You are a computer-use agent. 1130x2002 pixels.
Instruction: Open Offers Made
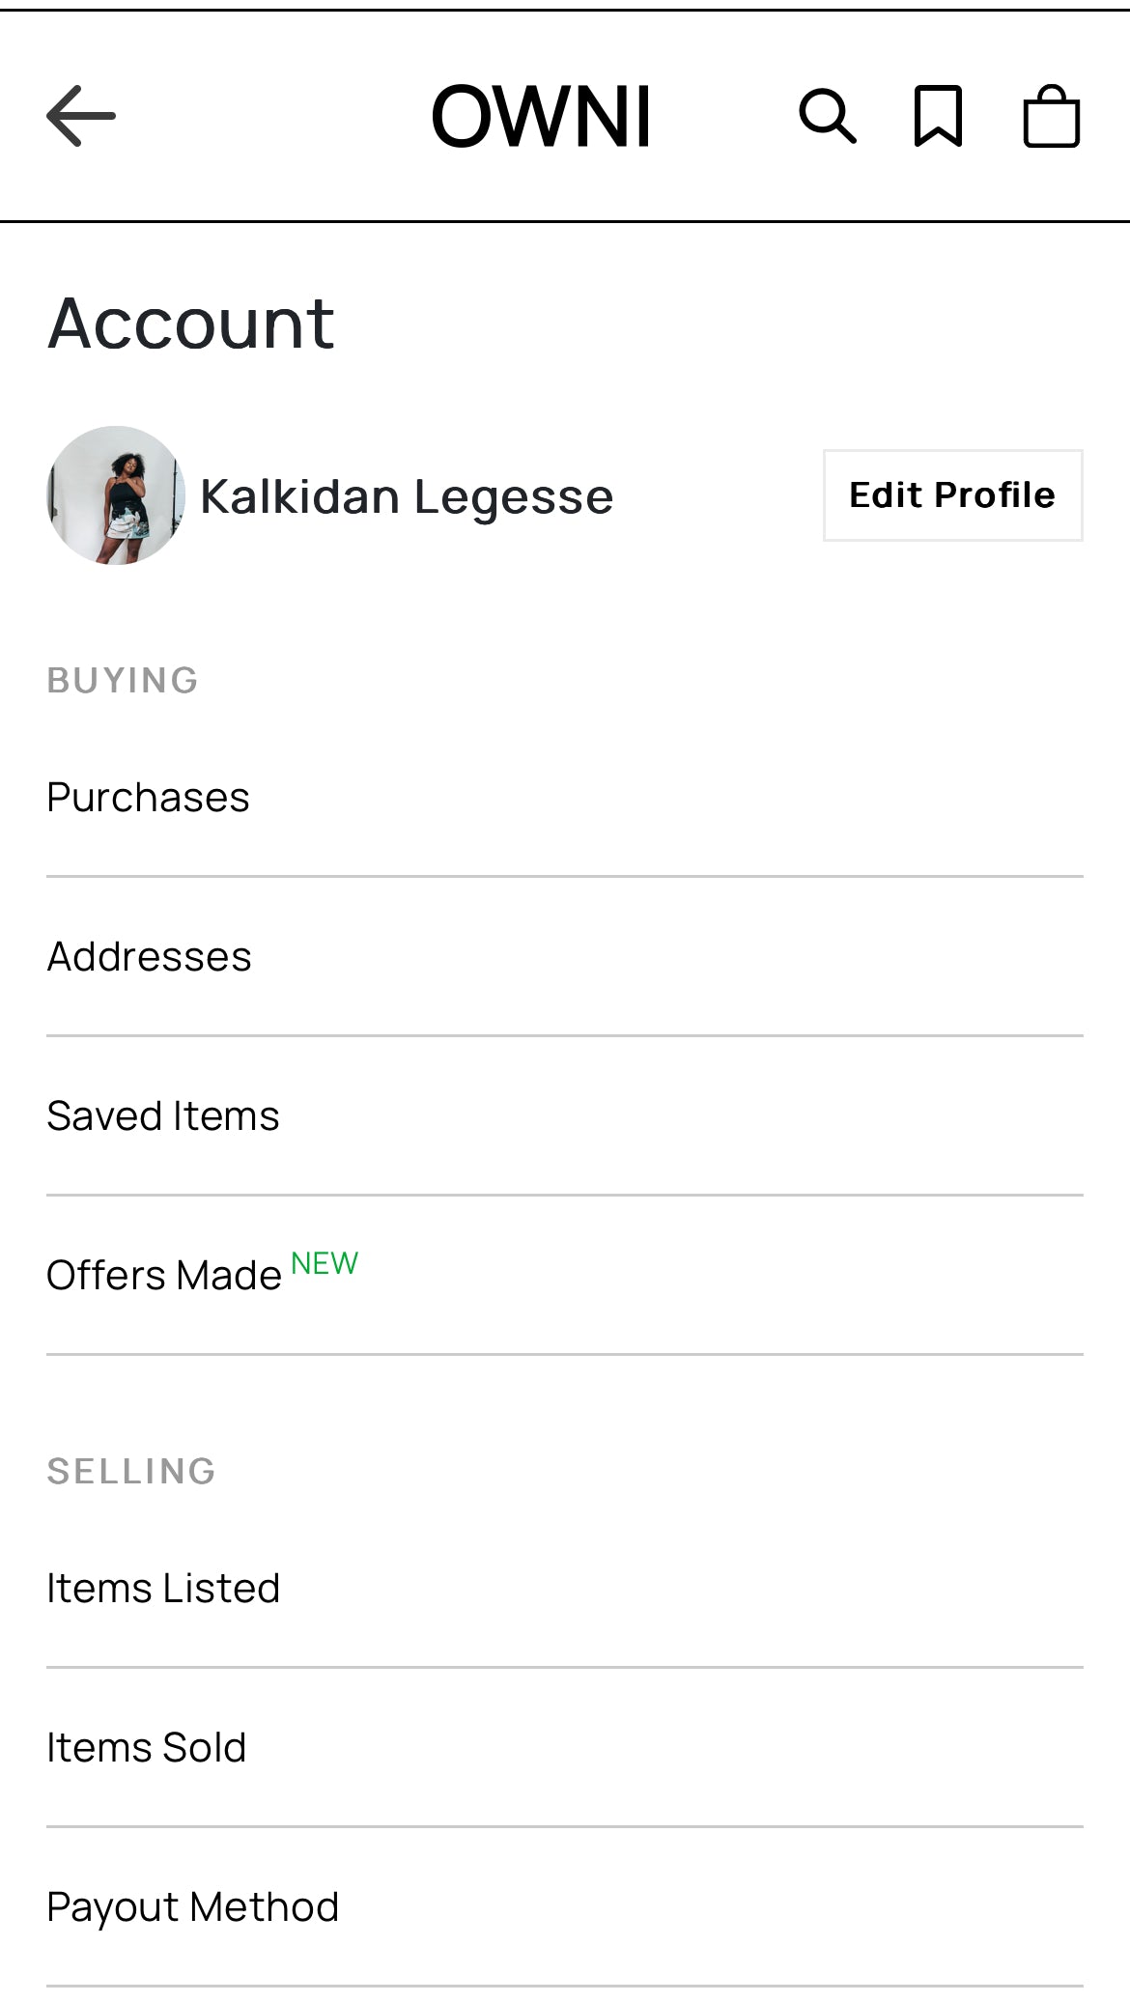click(164, 1276)
